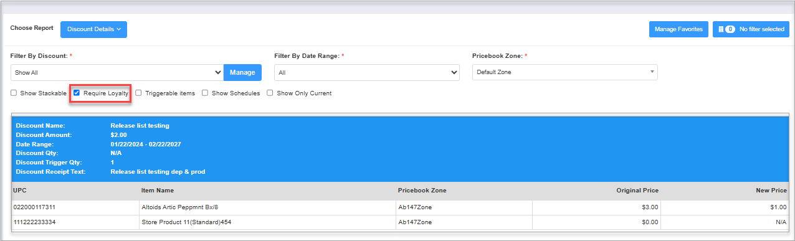This screenshot has width=795, height=241.
Task: Click the Manage Favorites button
Action: (678, 29)
